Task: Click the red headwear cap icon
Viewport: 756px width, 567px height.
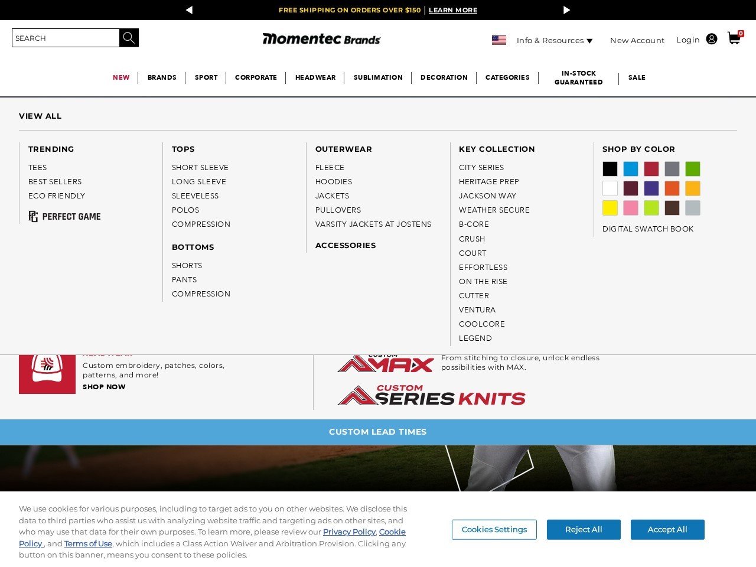Action: tap(47, 373)
